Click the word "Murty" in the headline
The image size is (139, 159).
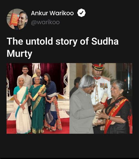(19, 54)
